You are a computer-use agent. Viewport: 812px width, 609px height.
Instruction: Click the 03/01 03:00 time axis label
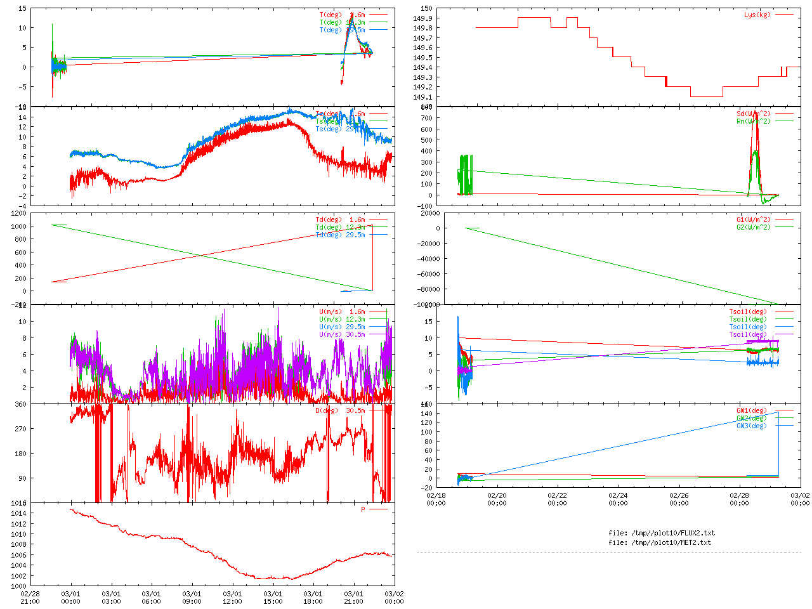pyautogui.click(x=111, y=598)
